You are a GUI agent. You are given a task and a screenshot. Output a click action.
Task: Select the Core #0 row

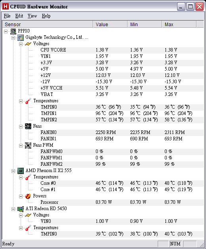[122, 184]
